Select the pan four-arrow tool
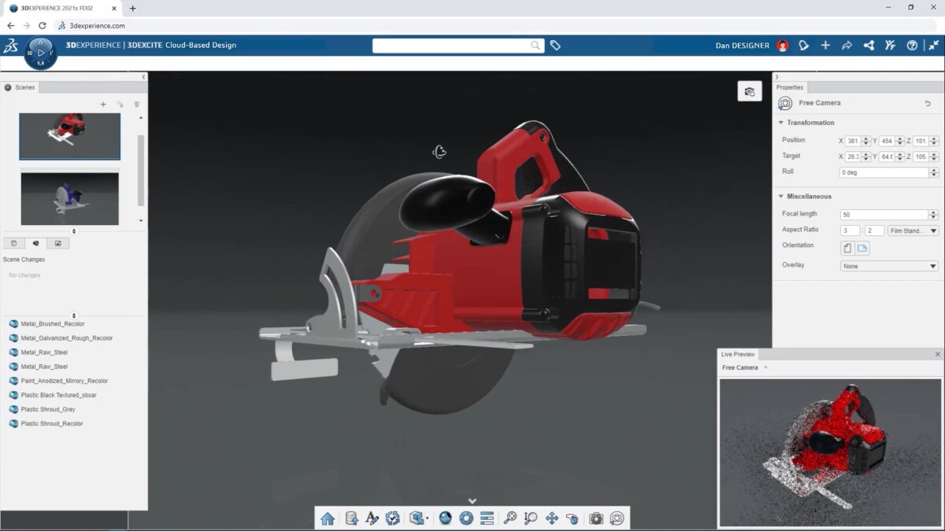Viewport: 945px width, 531px height. click(x=552, y=518)
